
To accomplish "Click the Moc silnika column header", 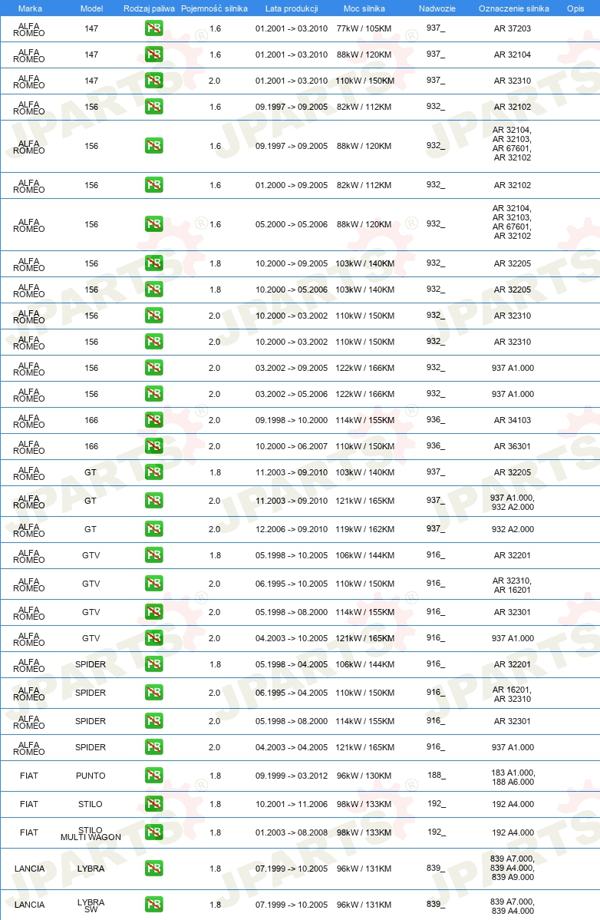I will click(x=364, y=8).
